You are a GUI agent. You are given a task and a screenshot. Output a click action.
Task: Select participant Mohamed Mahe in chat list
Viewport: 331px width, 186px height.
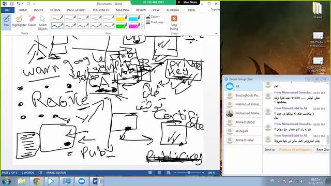tap(243, 113)
